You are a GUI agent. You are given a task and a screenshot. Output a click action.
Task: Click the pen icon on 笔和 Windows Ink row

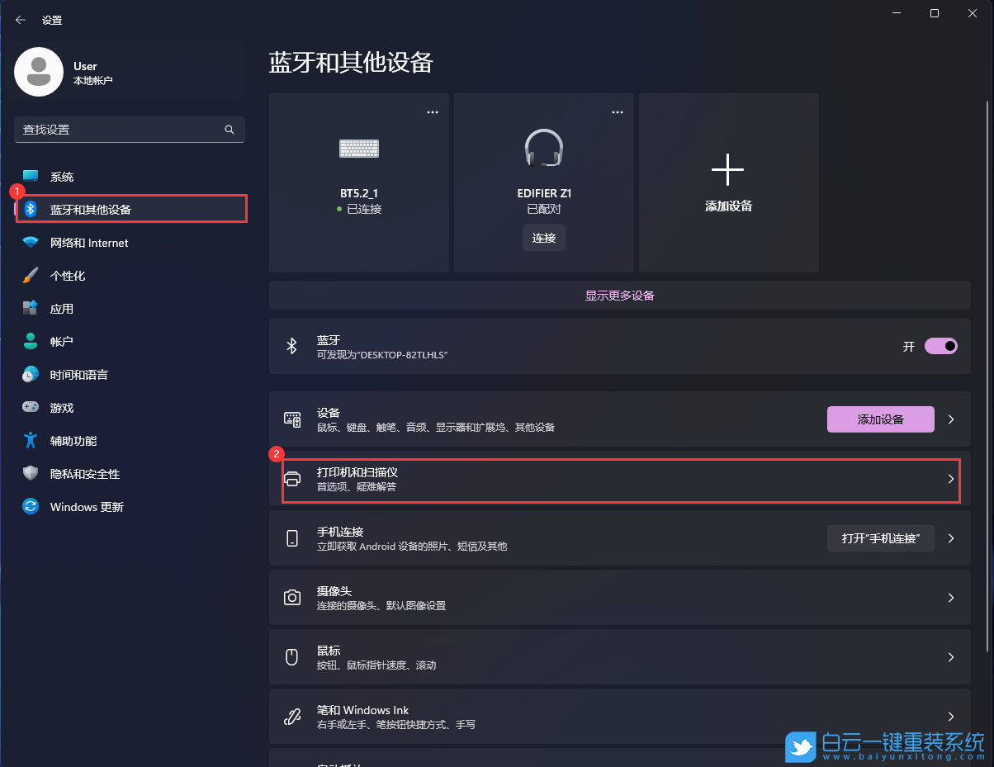tap(292, 716)
